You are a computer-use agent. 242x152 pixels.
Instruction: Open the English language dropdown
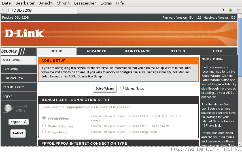18,122
